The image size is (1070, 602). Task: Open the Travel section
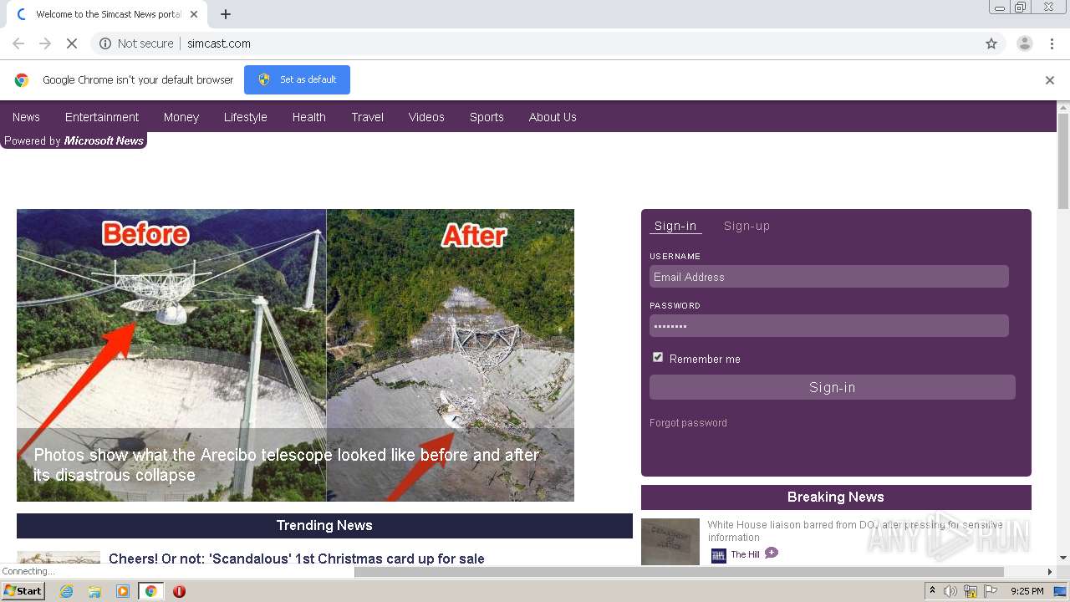pyautogui.click(x=368, y=117)
